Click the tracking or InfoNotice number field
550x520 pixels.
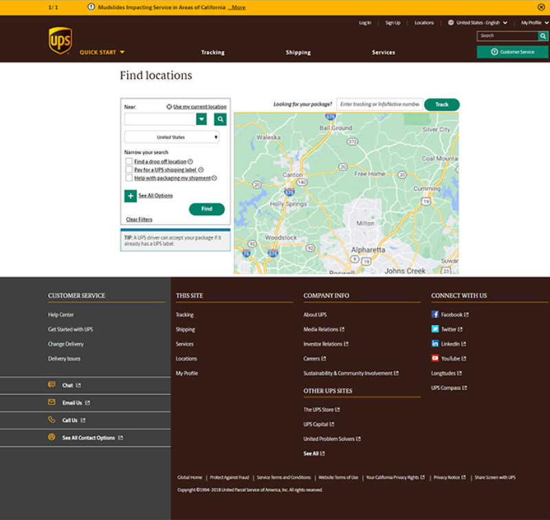tap(379, 104)
